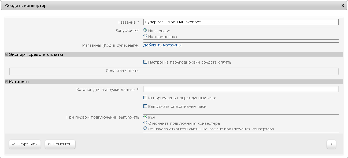Collapse the Каталоги section
The width and height of the screenshot is (348, 158).
(x=7, y=82)
